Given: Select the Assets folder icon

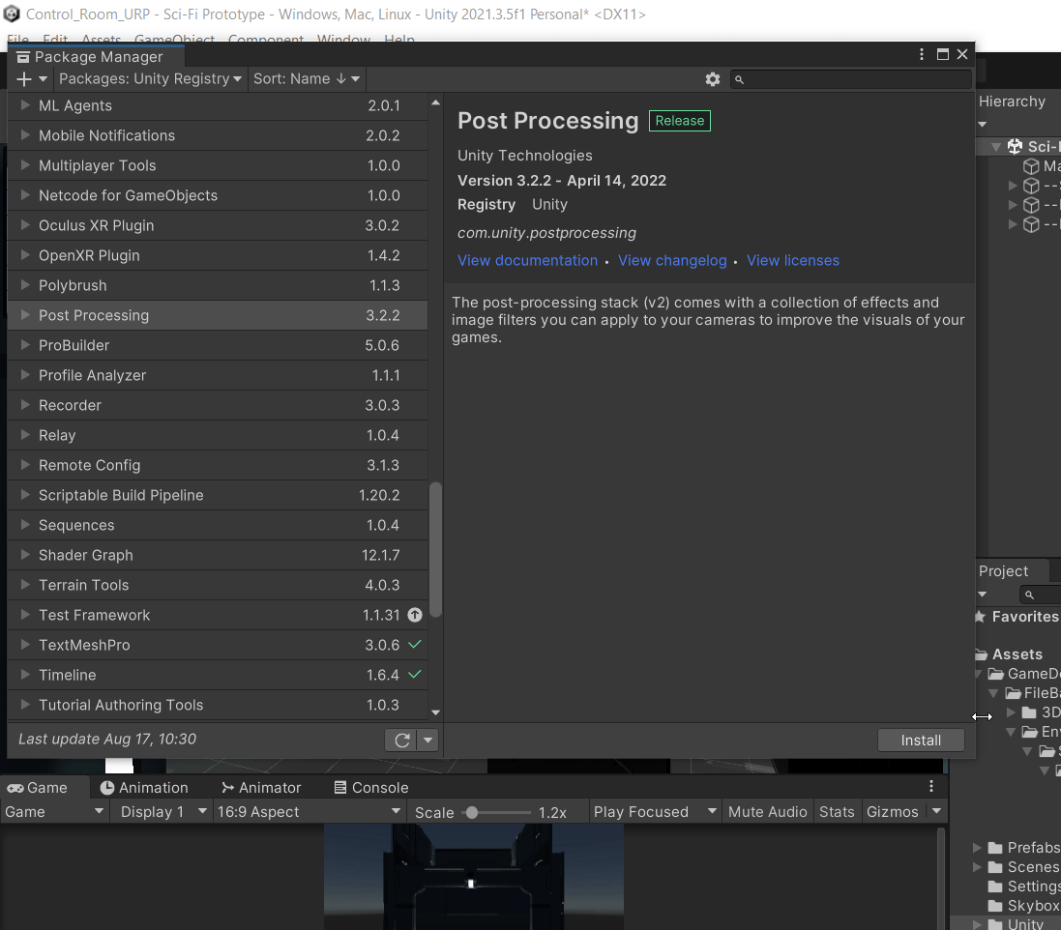Looking at the screenshot, I should [x=981, y=654].
